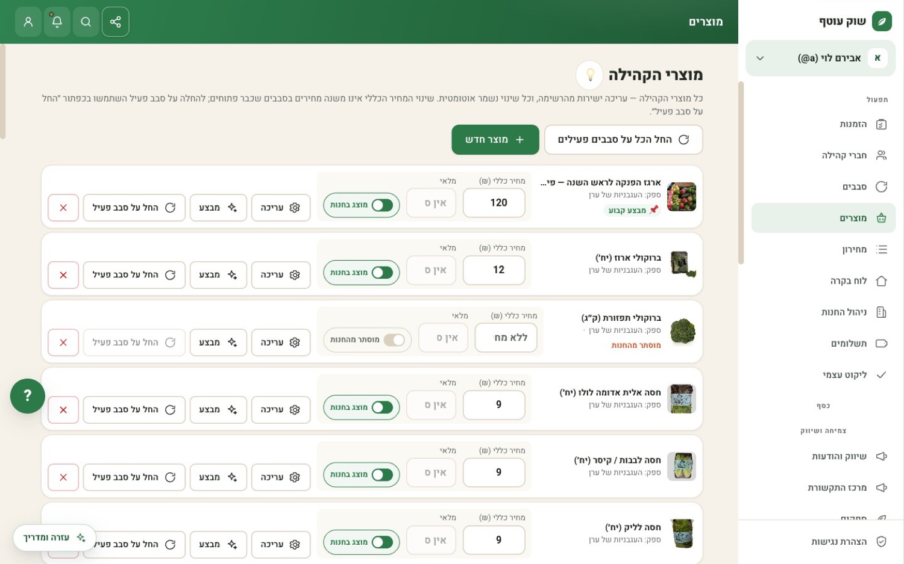Click מבצע for ארגז הפנקה product
The image size is (904, 564).
click(x=218, y=208)
